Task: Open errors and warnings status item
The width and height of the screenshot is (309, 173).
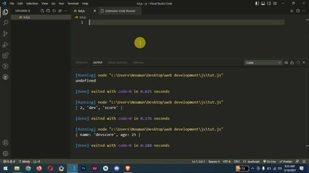Action: 9,161
